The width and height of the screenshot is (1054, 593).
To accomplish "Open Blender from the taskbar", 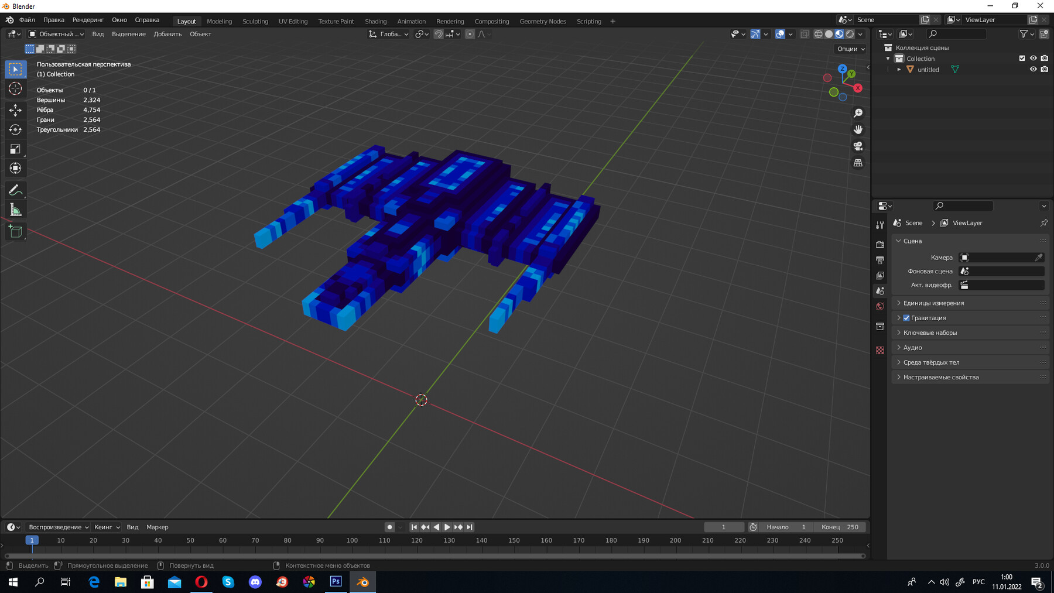I will click(x=363, y=582).
